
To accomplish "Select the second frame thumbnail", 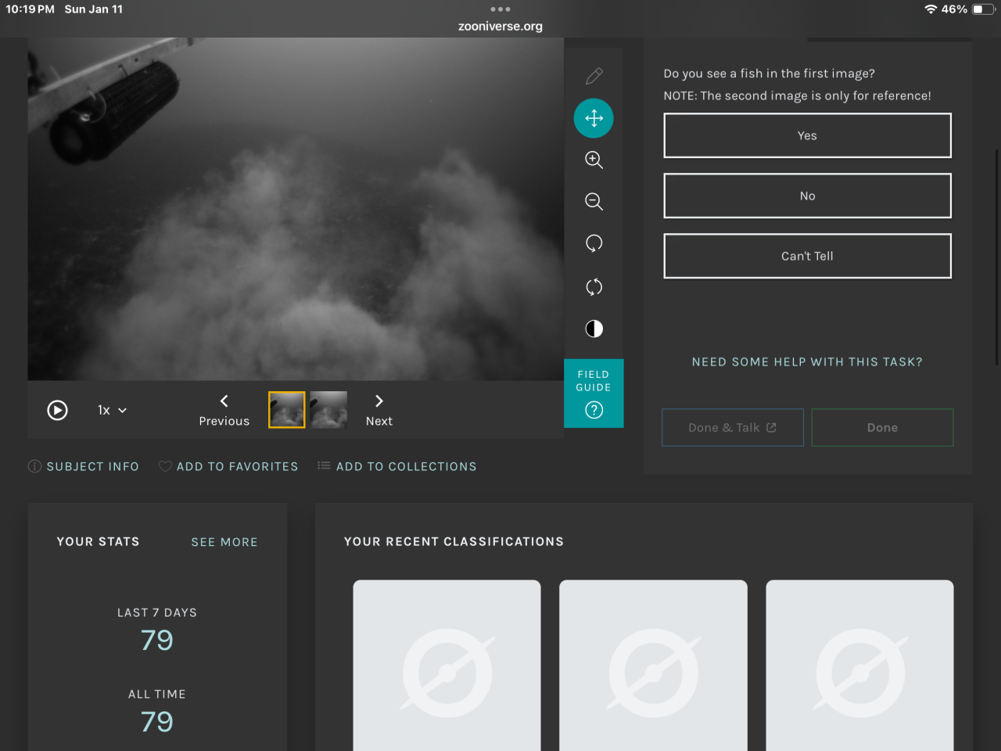I will click(328, 410).
